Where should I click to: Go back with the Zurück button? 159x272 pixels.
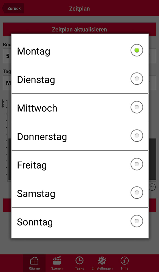coord(13,8)
